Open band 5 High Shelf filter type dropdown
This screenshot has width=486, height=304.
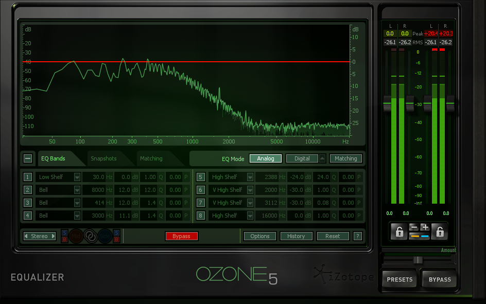tap(250, 177)
